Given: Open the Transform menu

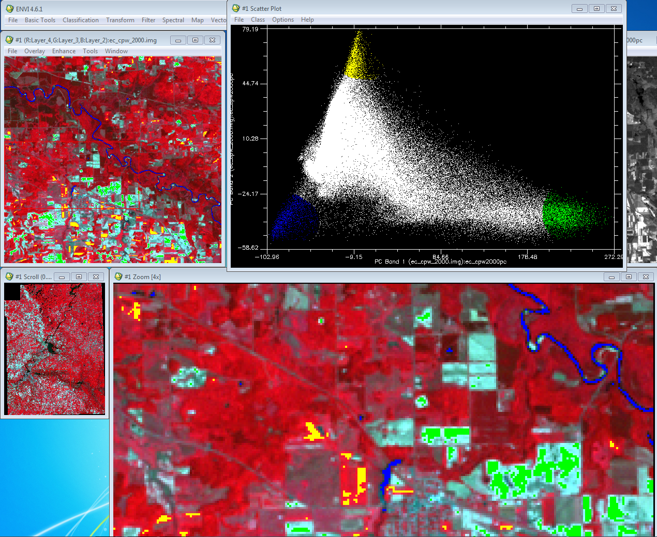Looking at the screenshot, I should point(120,20).
